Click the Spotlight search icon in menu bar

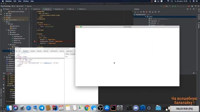tap(190, 1)
